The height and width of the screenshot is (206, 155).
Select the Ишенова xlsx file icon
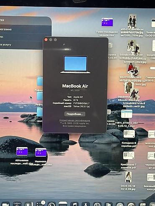pyautogui.click(x=41, y=152)
